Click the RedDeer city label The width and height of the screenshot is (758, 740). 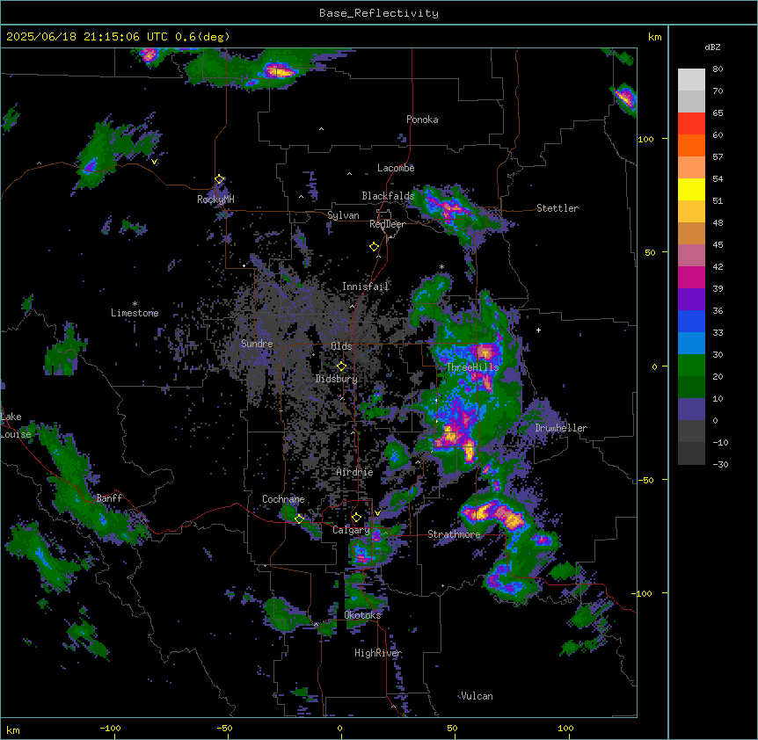(x=387, y=224)
